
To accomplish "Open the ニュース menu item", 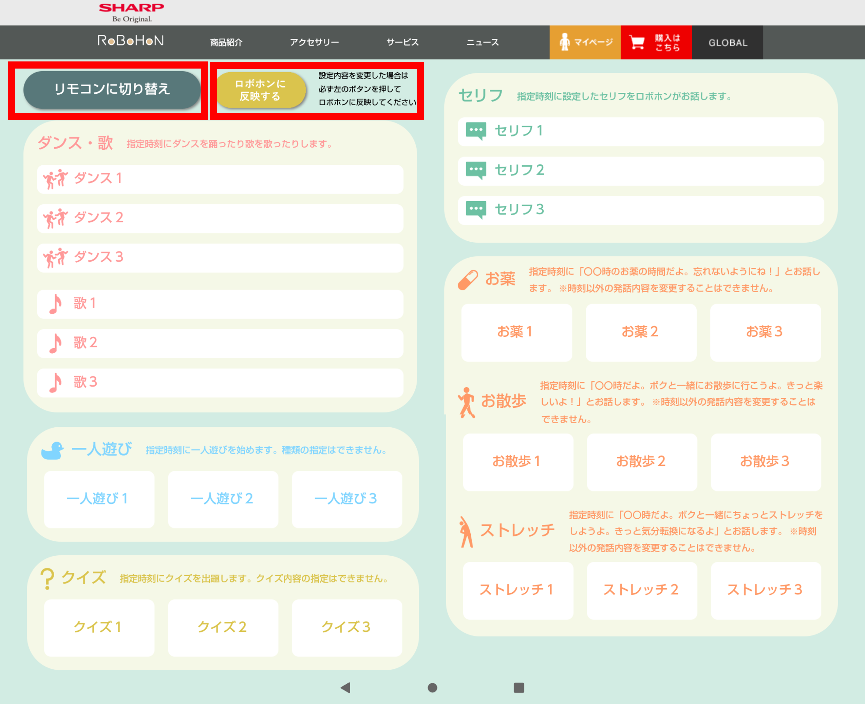I will pyautogui.click(x=483, y=42).
